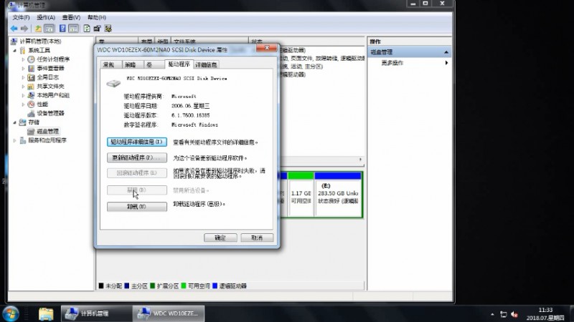The height and width of the screenshot is (322, 574).
Task: Click the 磁盘管理 disk icon in the tree
Action: coord(31,132)
